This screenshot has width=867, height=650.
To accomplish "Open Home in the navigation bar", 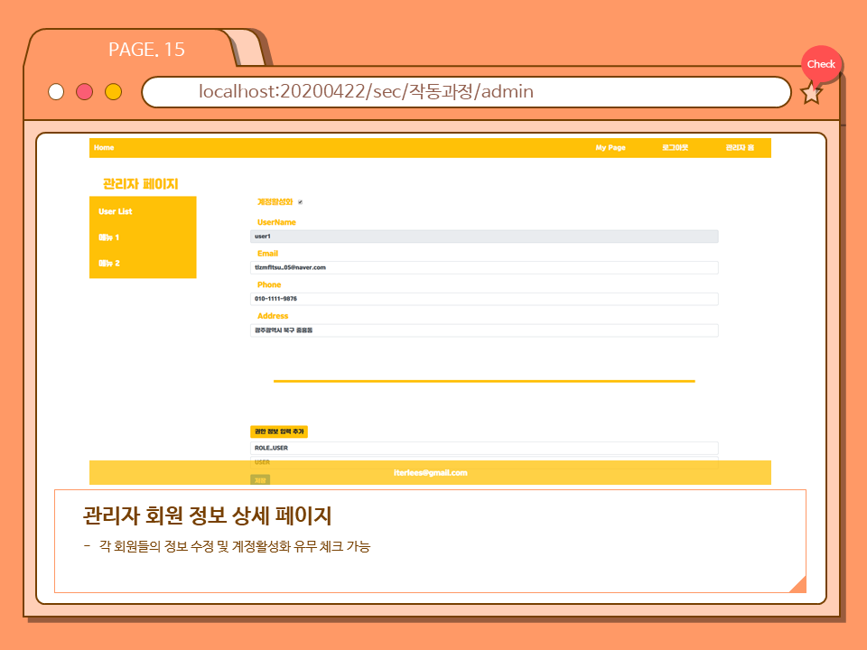I will [x=104, y=148].
